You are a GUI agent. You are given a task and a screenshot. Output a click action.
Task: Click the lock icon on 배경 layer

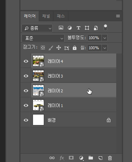[109, 120]
